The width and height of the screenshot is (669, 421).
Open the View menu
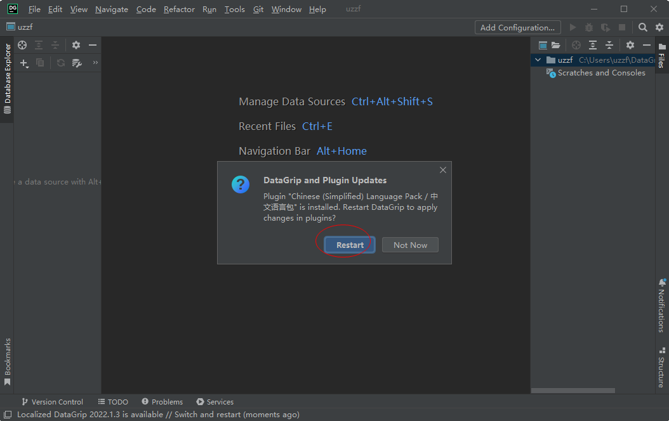pyautogui.click(x=79, y=9)
